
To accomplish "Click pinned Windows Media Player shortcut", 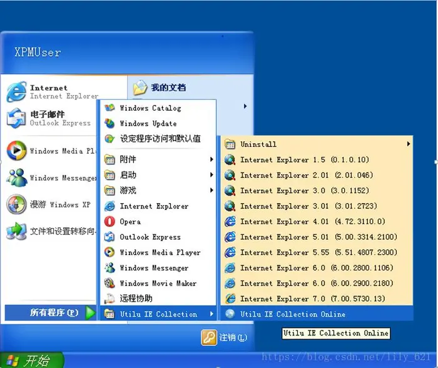I will point(51,151).
